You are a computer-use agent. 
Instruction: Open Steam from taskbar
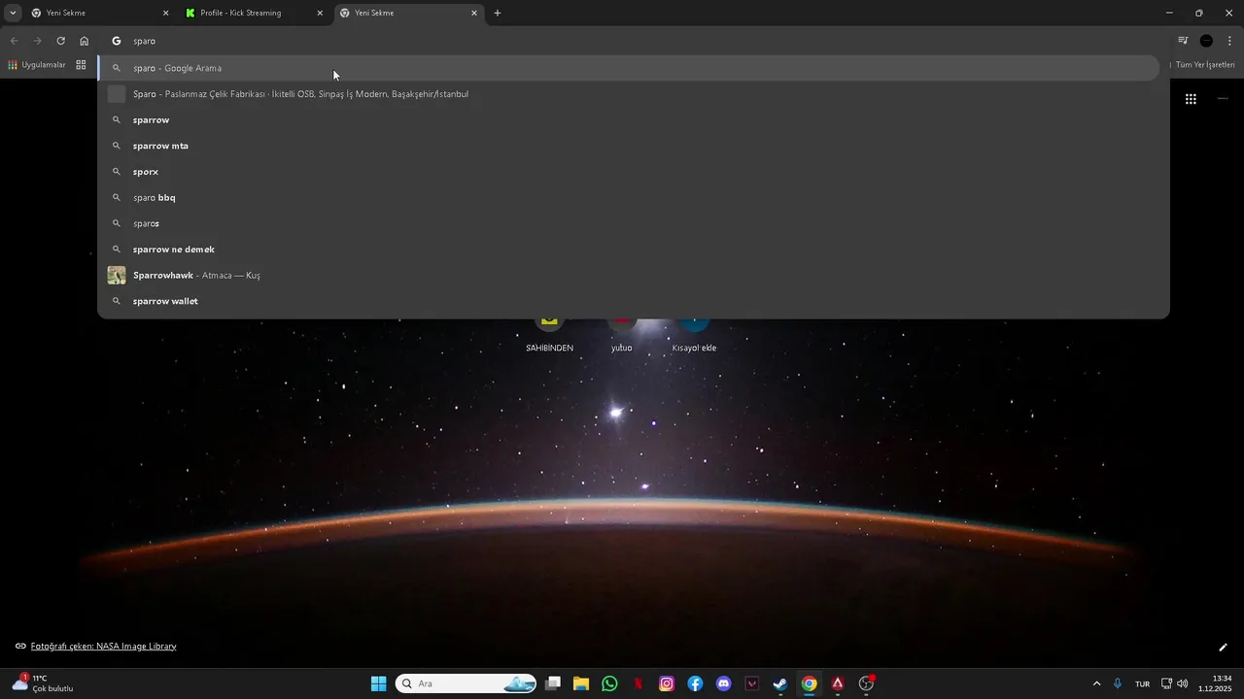(780, 683)
